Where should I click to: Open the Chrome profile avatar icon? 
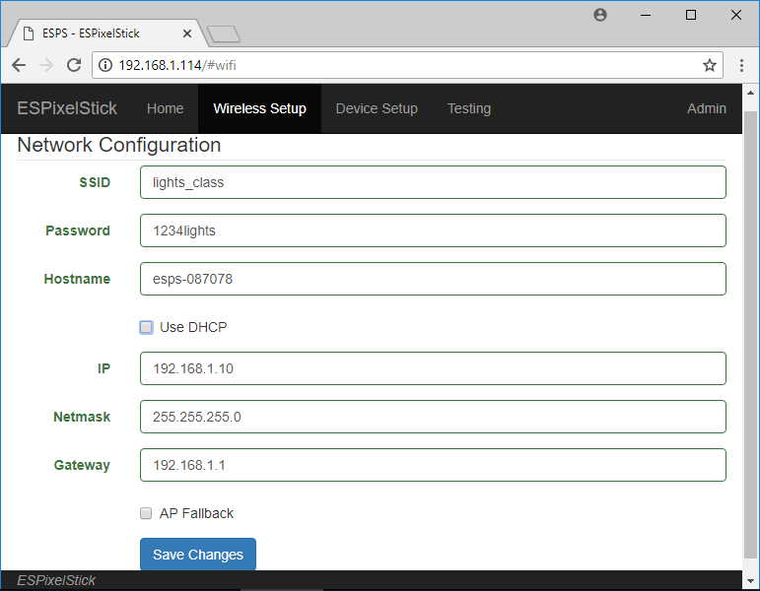pos(600,15)
